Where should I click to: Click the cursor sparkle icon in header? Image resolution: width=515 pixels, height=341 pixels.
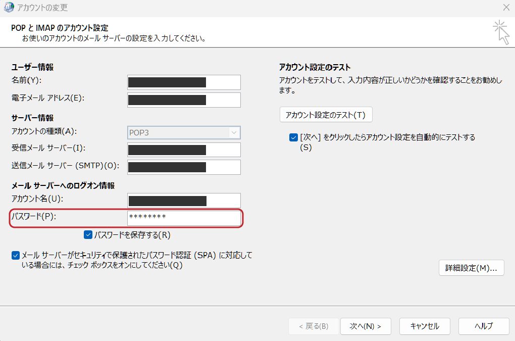(x=501, y=32)
